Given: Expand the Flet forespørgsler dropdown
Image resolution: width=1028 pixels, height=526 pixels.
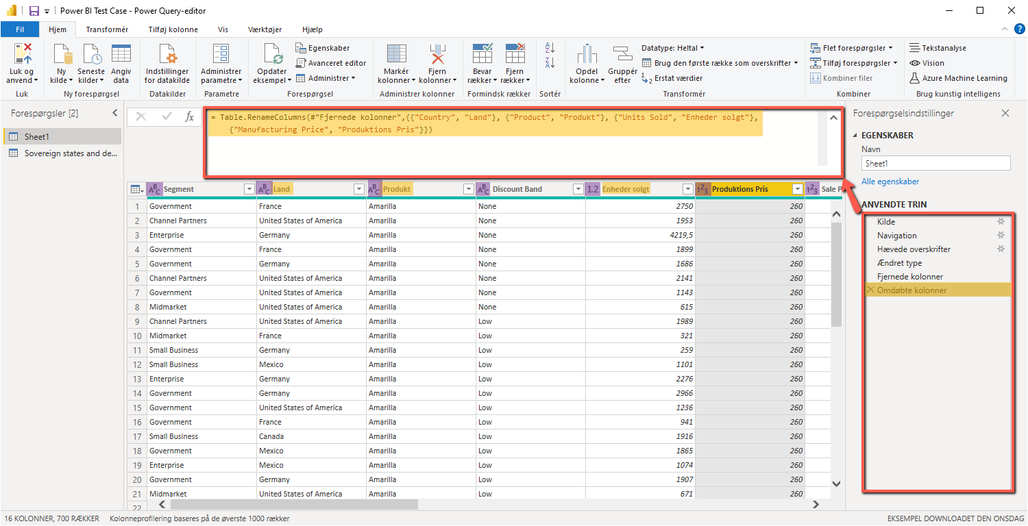Looking at the screenshot, I should 890,48.
